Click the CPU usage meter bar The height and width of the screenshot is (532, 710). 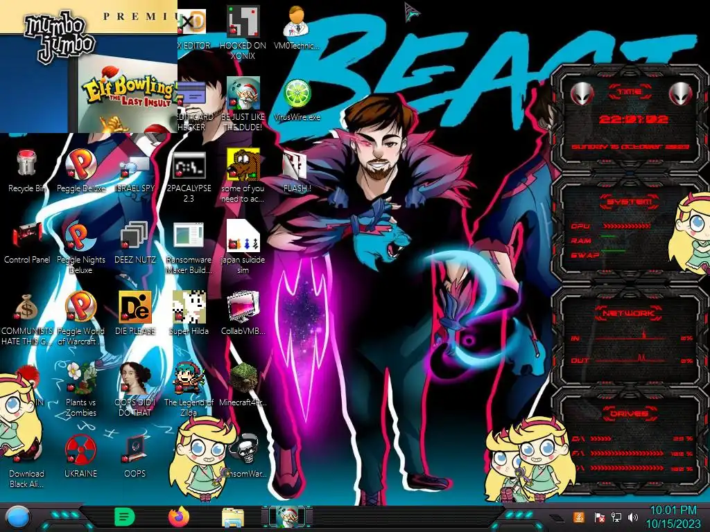pos(626,226)
